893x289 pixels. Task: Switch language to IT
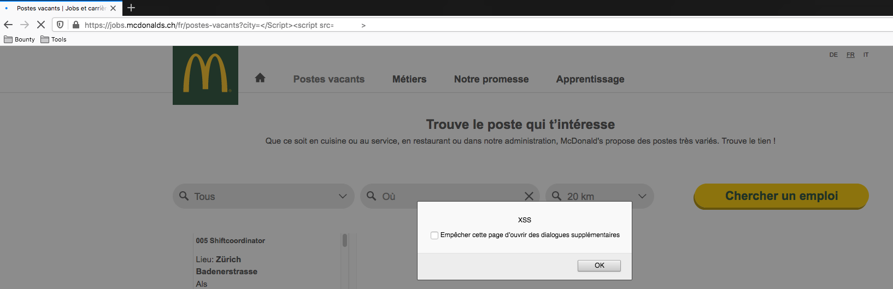(x=866, y=55)
